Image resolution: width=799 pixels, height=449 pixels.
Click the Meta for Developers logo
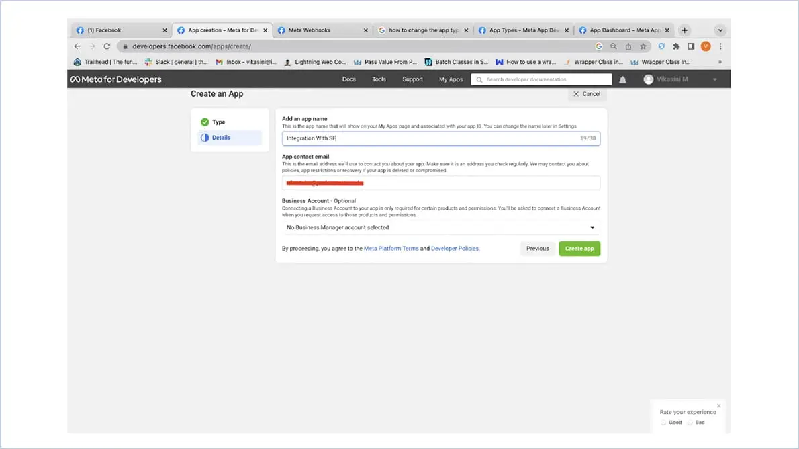(x=116, y=79)
